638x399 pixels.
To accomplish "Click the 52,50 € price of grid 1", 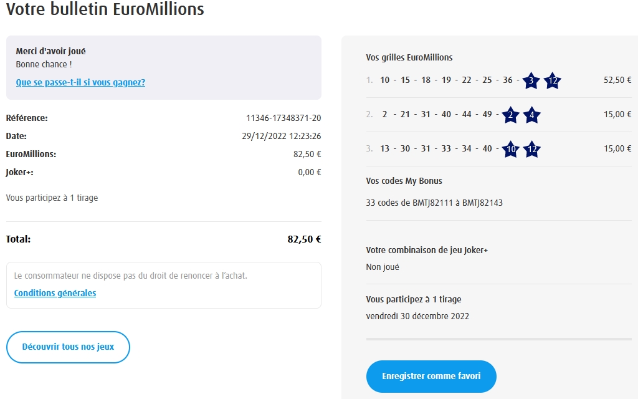I will [617, 80].
